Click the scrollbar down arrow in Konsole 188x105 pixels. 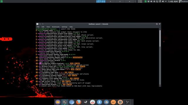[160, 86]
